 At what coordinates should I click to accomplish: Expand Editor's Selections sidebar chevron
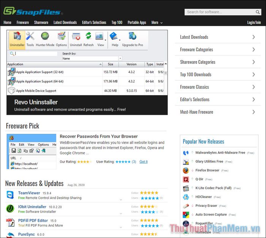pos(253,100)
